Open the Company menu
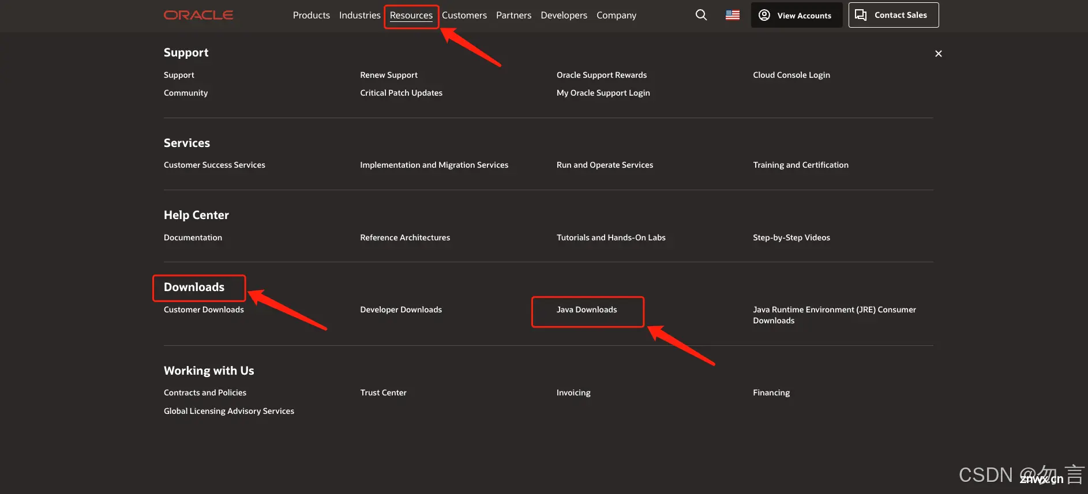The image size is (1088, 494). (x=616, y=15)
